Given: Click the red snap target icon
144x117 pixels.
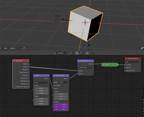Looking at the screenshot, I should 24,48.
